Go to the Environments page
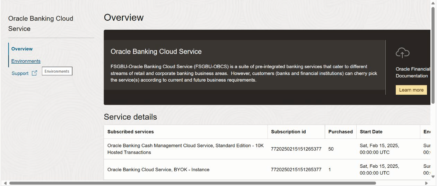The width and height of the screenshot is (437, 186). tap(26, 61)
